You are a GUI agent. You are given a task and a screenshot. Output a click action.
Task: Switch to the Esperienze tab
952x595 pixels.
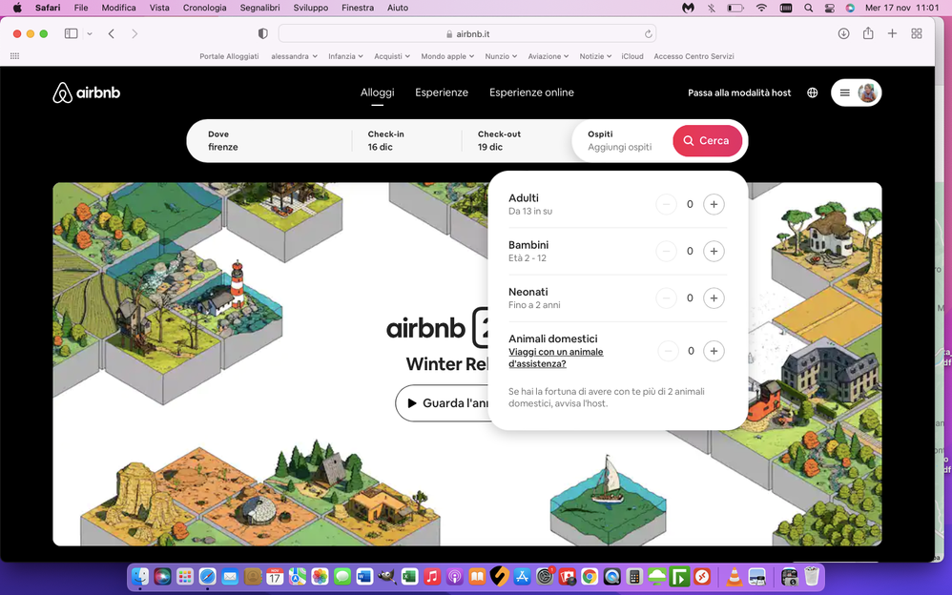coord(442,92)
